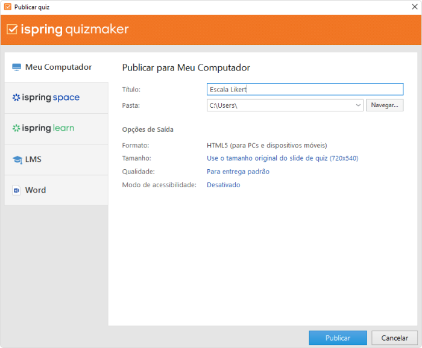The height and width of the screenshot is (348, 422).
Task: Open the Word publishing tab
Action: click(x=56, y=190)
